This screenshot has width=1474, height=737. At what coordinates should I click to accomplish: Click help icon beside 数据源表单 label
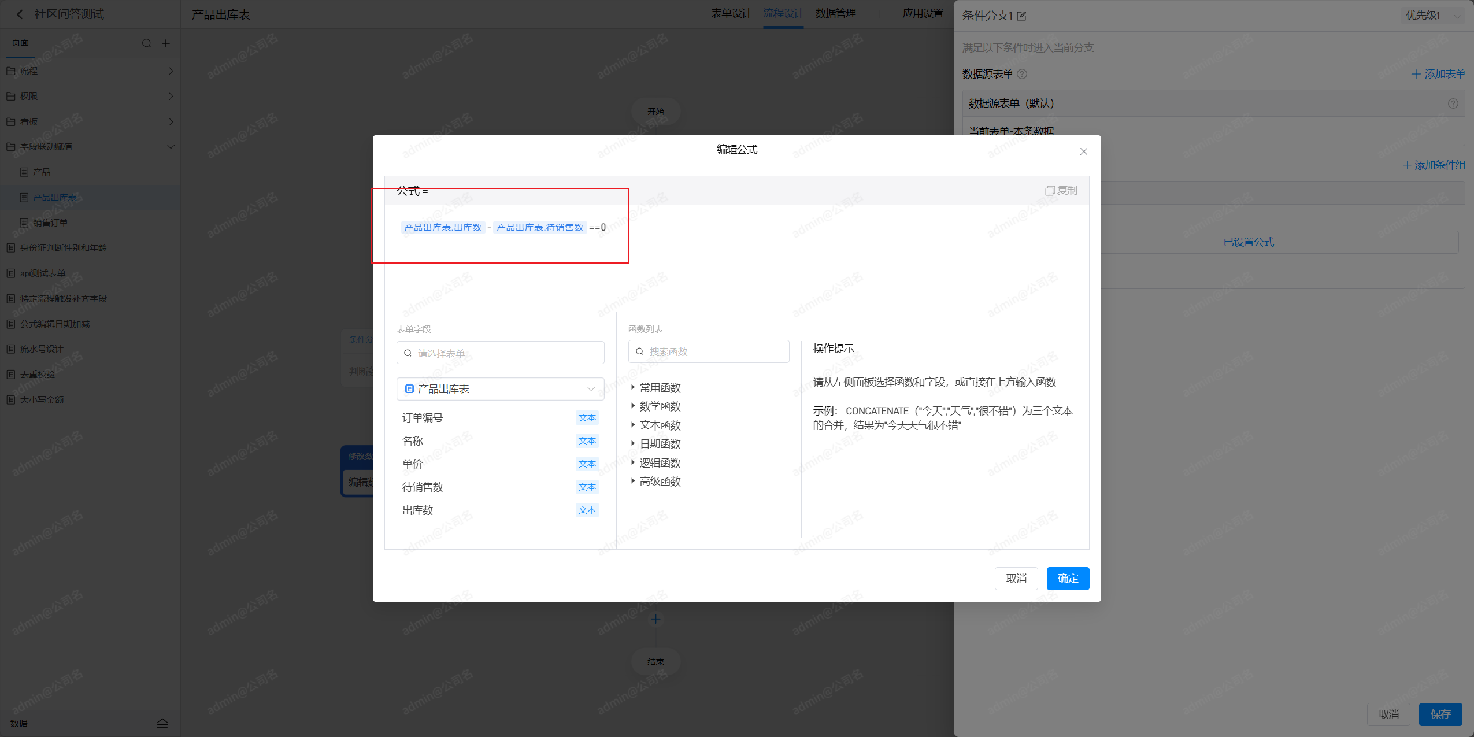coord(1022,74)
